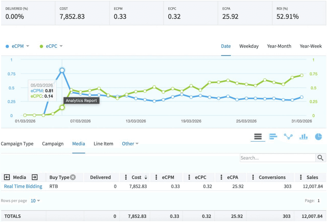Select line graph view icon
The width and height of the screenshot is (327, 222).
pyautogui.click(x=288, y=137)
